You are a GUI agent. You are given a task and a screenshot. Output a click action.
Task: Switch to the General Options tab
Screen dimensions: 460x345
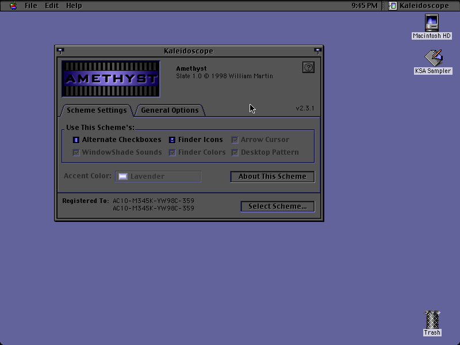click(170, 110)
